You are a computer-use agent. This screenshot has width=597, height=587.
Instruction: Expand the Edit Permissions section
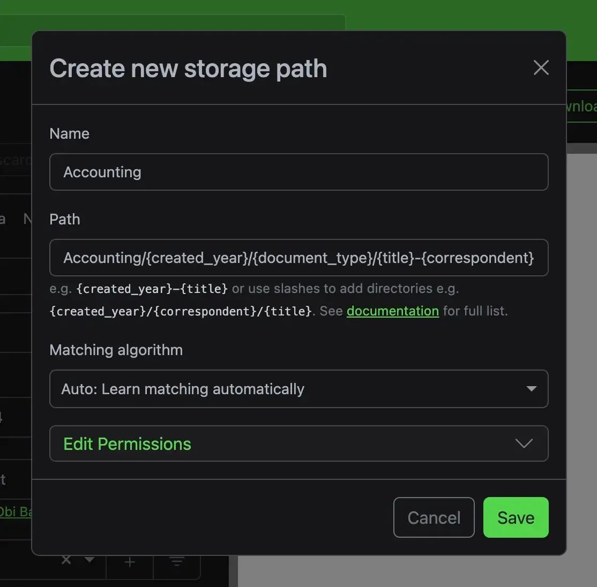click(x=299, y=443)
